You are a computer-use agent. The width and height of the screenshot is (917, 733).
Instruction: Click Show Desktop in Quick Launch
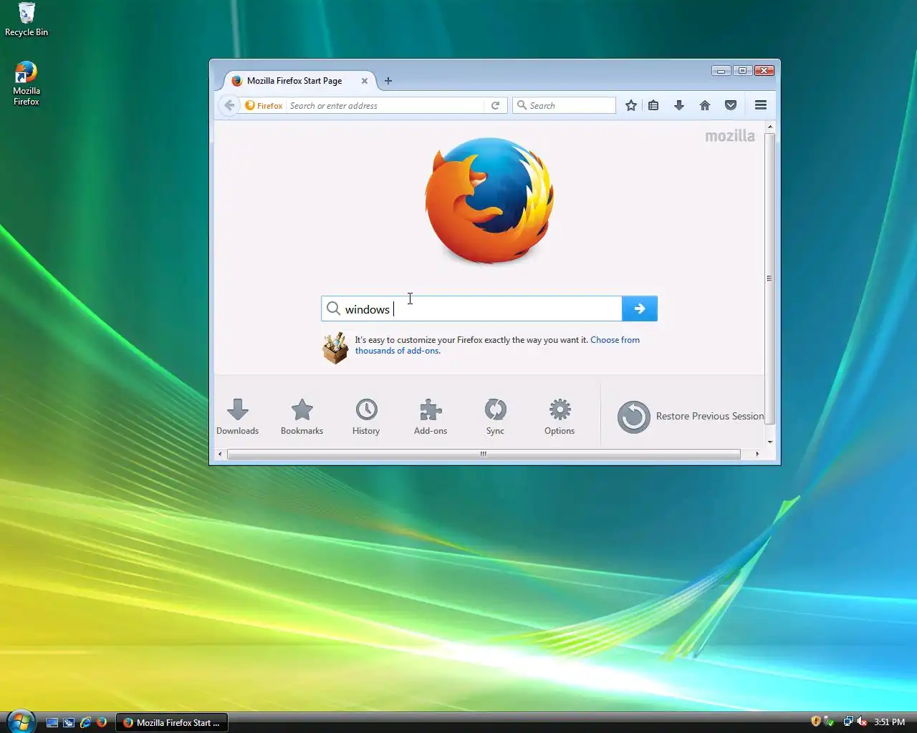(x=52, y=722)
